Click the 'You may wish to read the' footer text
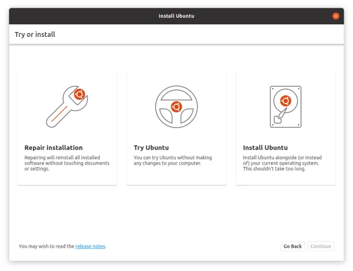Screen dimensions: 353x271 (46, 246)
